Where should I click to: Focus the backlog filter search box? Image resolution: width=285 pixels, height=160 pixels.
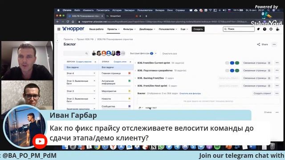point(76,53)
